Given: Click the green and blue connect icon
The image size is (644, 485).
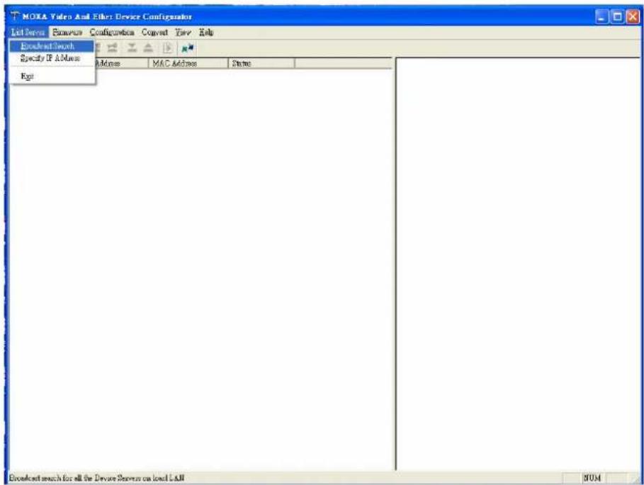Looking at the screenshot, I should 188,48.
